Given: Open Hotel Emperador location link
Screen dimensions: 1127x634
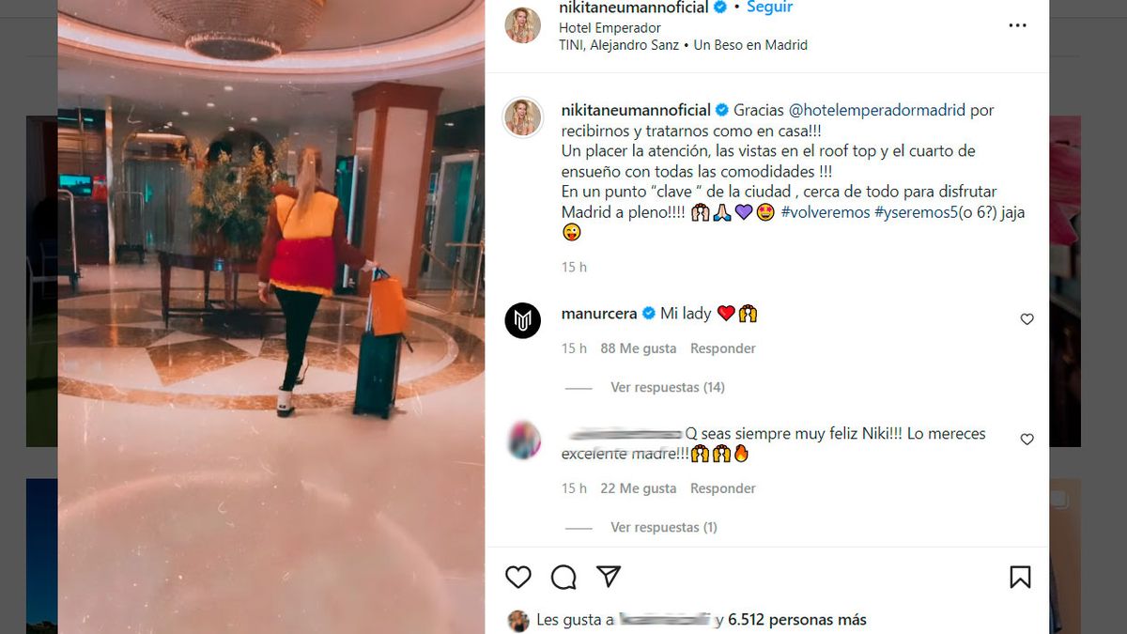Looking at the screenshot, I should click(610, 28).
